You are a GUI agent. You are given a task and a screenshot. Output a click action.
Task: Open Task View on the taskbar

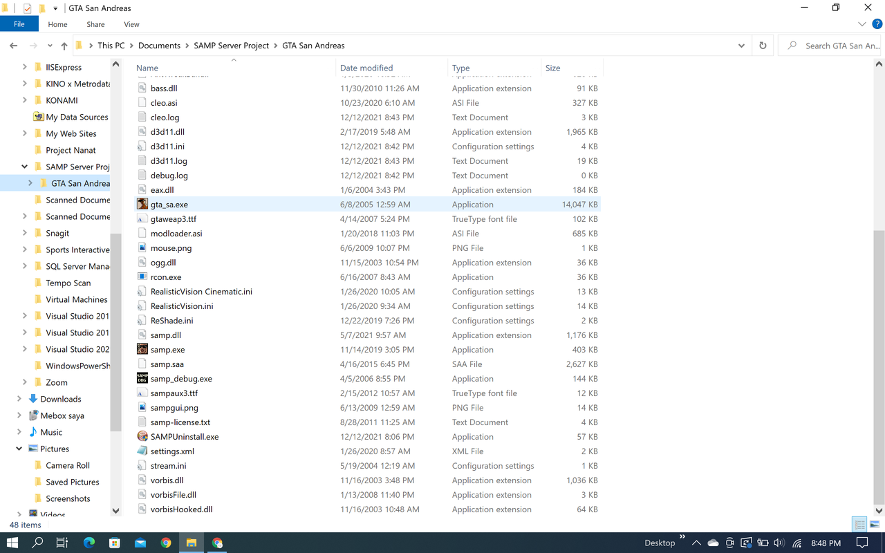[62, 543]
